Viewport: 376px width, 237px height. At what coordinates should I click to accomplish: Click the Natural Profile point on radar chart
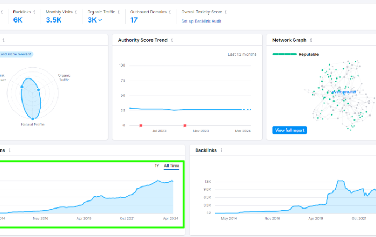[33, 118]
